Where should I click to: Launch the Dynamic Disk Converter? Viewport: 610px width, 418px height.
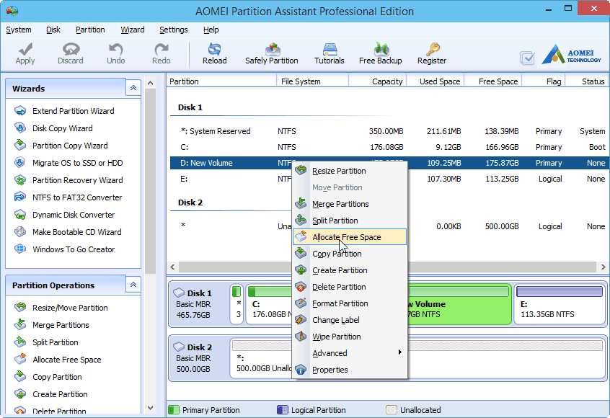[65, 215]
